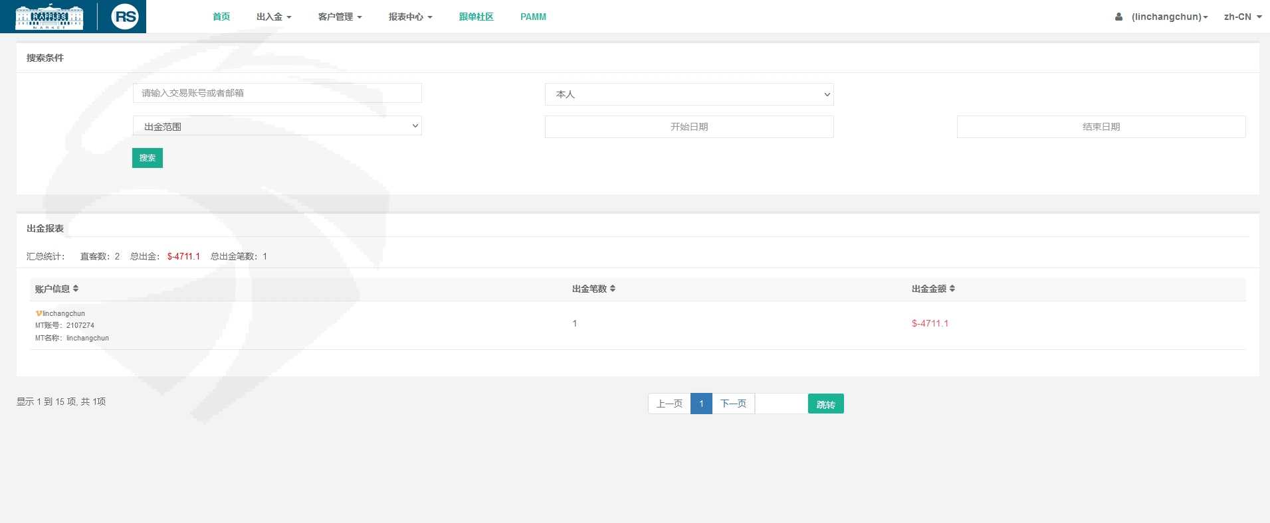Open the PAMM menu item

(533, 17)
